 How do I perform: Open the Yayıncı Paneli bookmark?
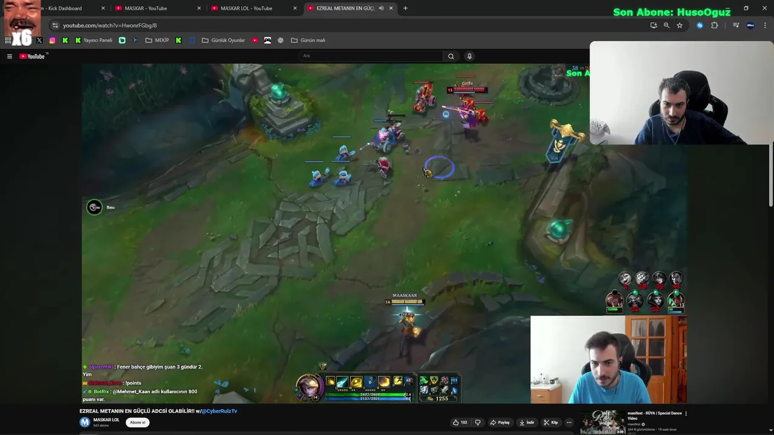pos(94,40)
